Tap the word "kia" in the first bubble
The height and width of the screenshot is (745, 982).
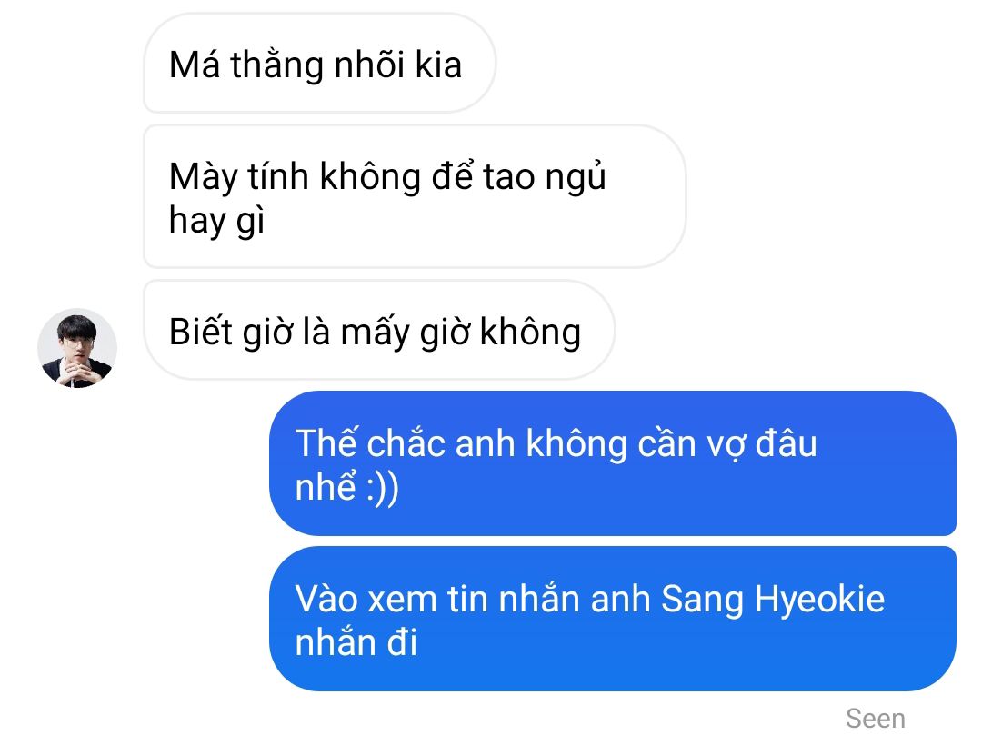click(x=439, y=65)
